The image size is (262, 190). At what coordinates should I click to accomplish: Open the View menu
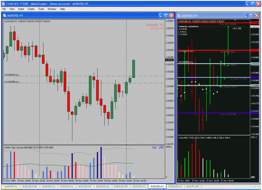click(12, 9)
